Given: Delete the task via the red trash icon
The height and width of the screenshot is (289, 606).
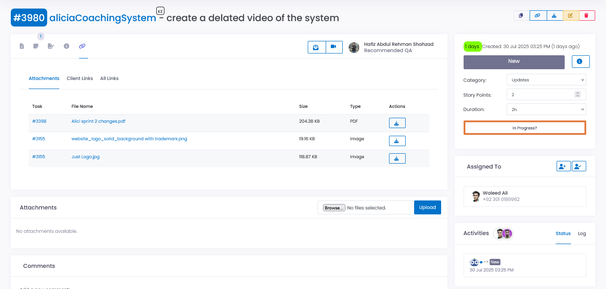Looking at the screenshot, I should pos(587,15).
